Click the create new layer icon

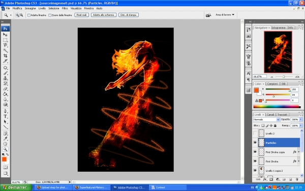(x=290, y=179)
